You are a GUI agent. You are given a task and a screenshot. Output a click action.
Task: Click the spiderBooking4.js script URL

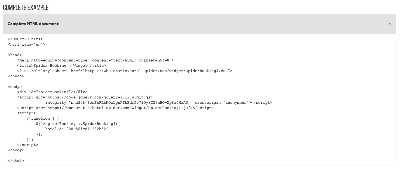coord(118,108)
